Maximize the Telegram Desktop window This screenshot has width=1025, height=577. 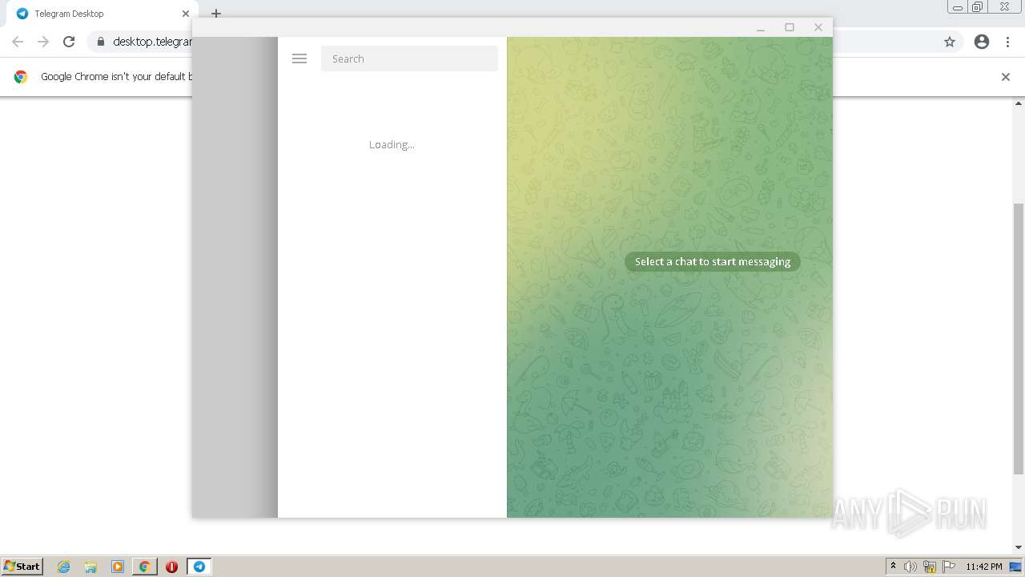pos(790,27)
